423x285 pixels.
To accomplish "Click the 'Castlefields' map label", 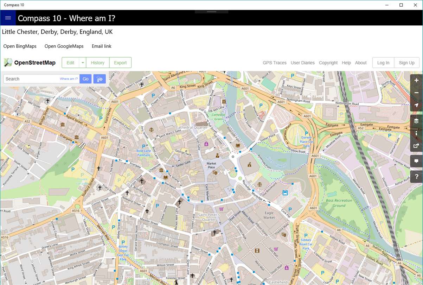I will (x=279, y=282).
